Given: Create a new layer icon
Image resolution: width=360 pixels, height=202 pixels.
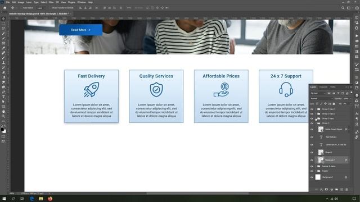Looking at the screenshot, I should coord(341,190).
